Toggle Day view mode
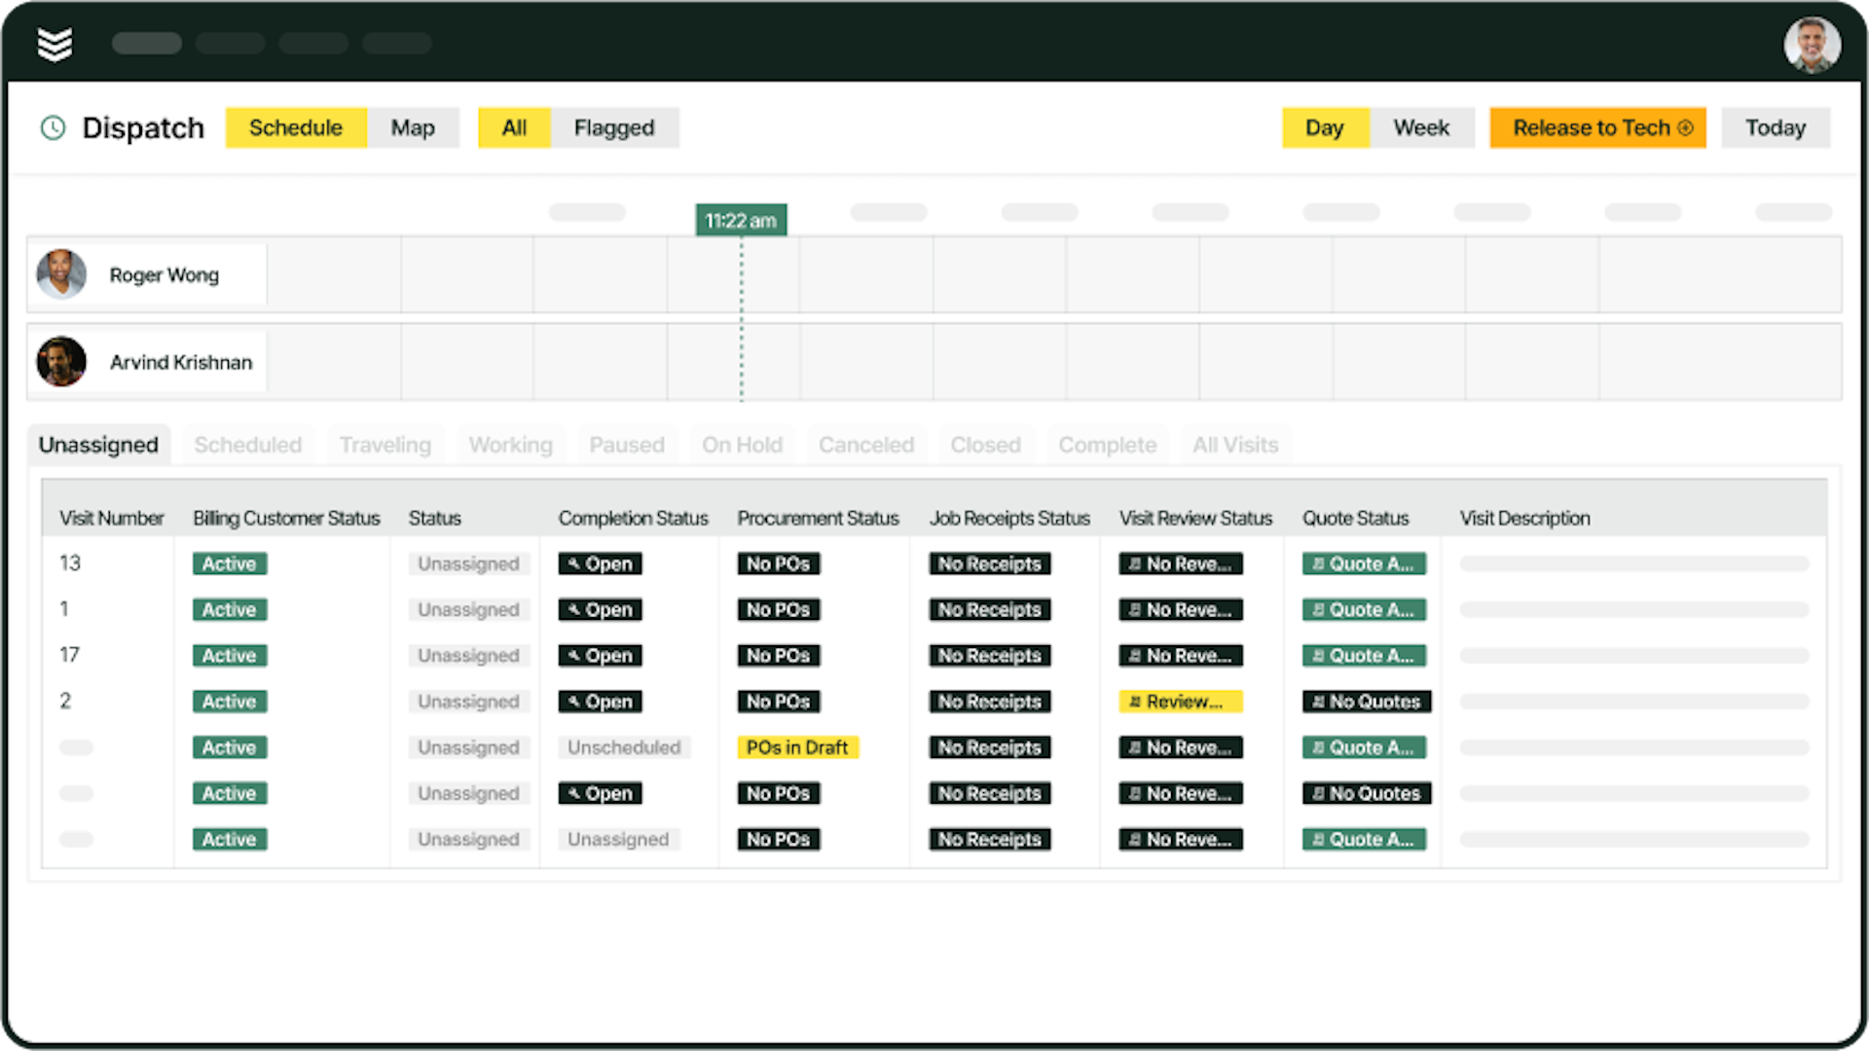The height and width of the screenshot is (1051, 1869). coord(1326,127)
